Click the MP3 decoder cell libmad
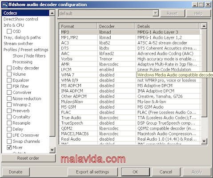 [x=117, y=32]
